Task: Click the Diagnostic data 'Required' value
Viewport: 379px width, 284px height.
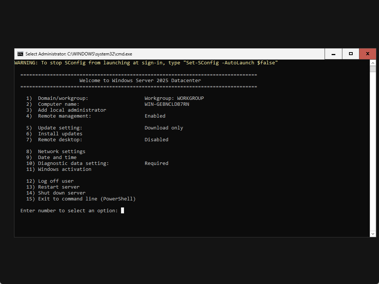Action: click(x=157, y=163)
